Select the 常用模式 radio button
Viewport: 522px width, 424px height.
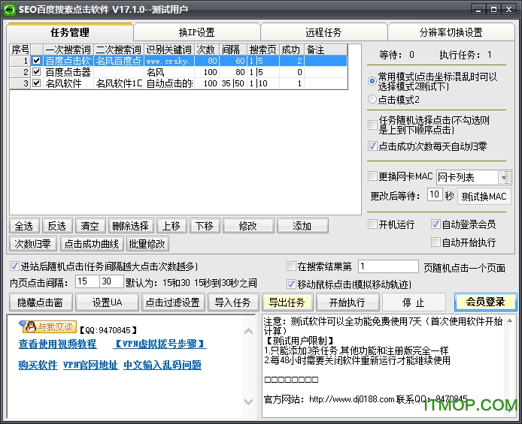click(x=372, y=81)
